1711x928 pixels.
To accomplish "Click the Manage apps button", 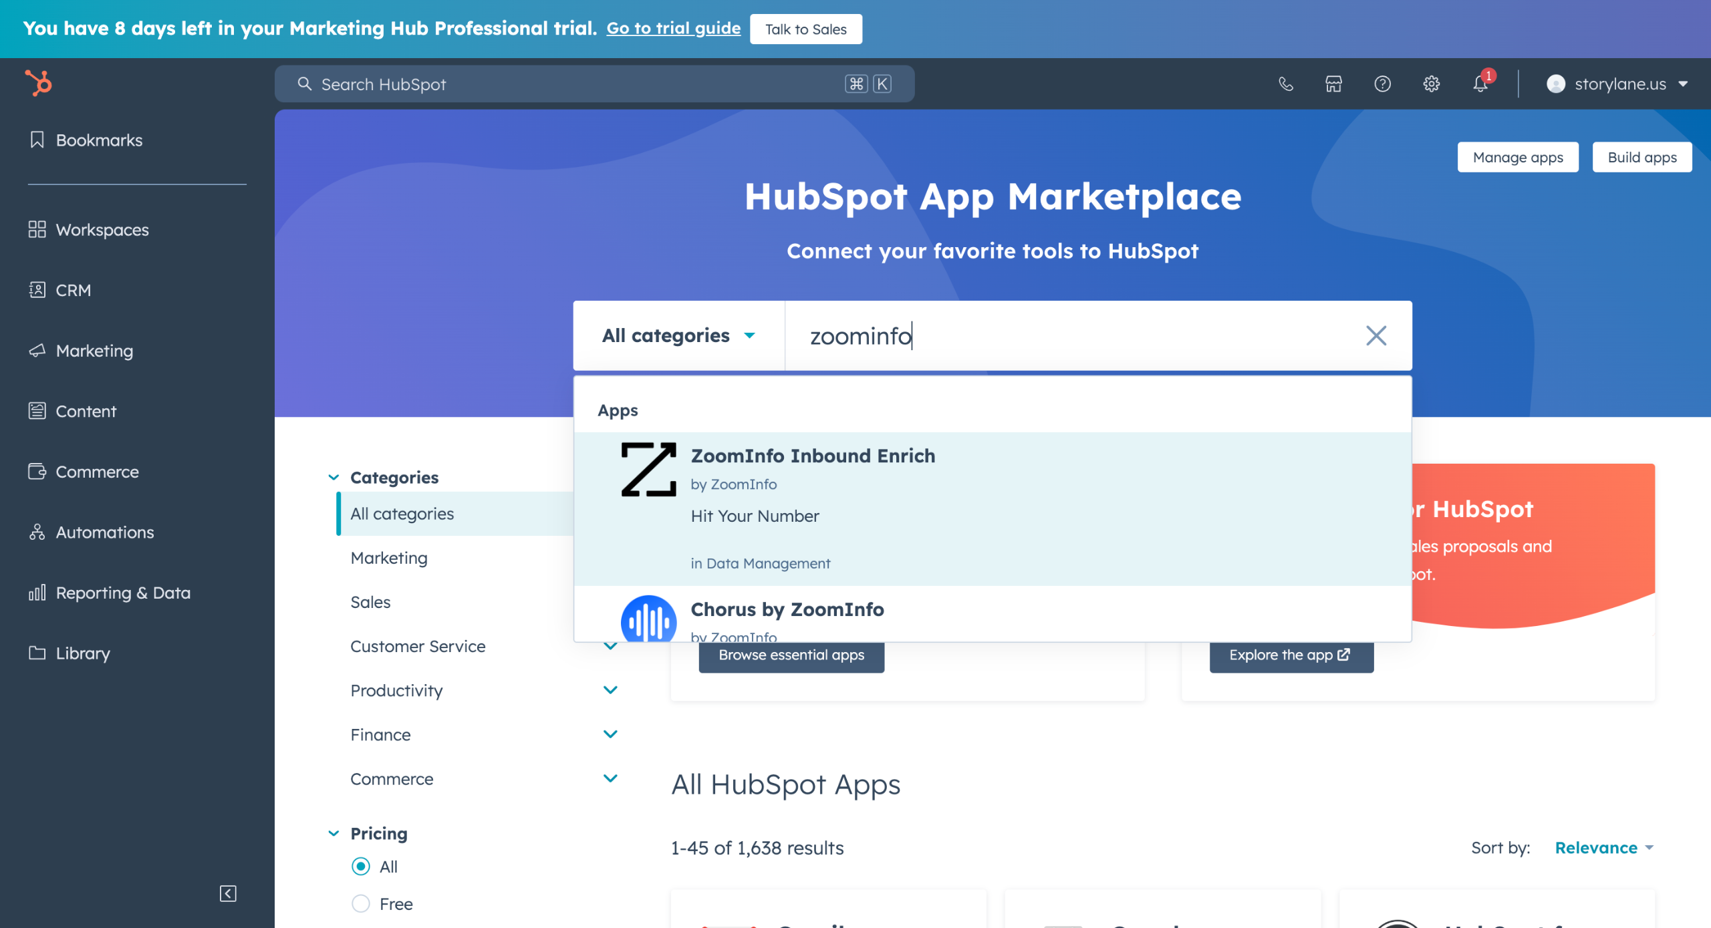I will 1518,157.
